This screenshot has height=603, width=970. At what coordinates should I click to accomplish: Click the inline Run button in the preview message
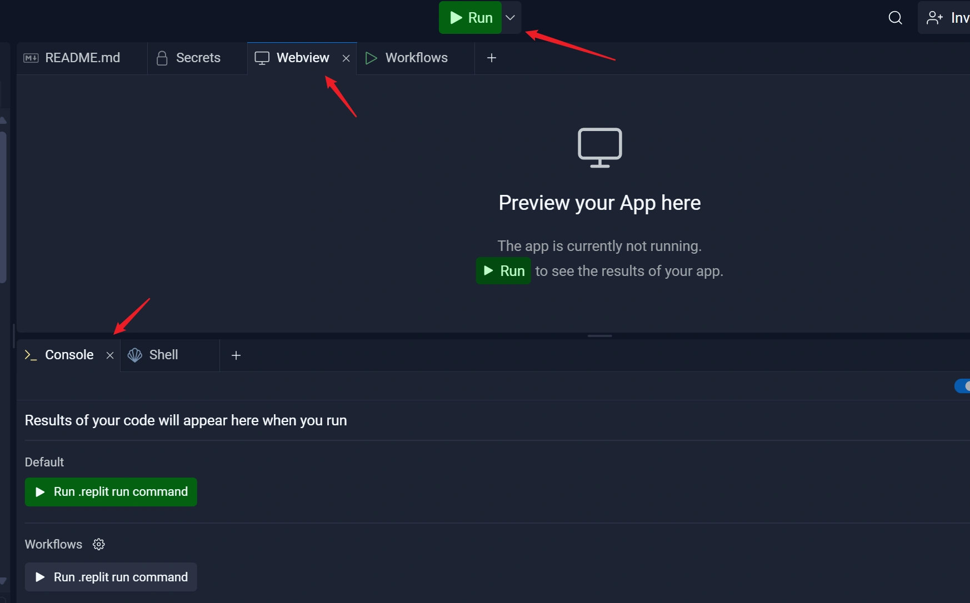click(503, 271)
